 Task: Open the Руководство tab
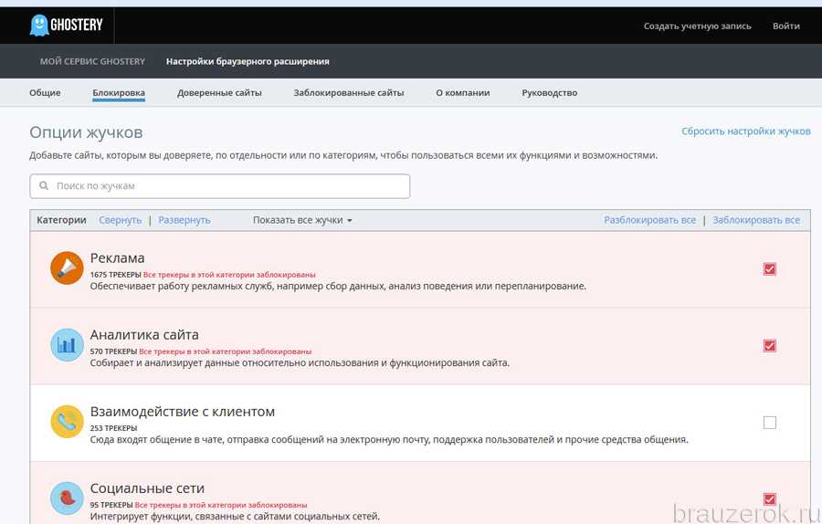click(x=550, y=93)
